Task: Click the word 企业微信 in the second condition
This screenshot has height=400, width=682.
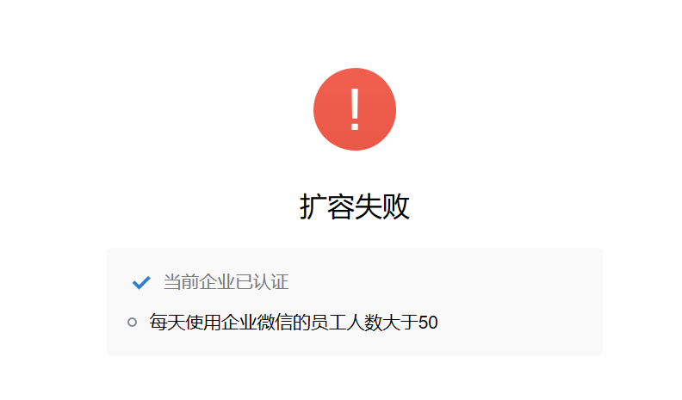Action: (257, 323)
